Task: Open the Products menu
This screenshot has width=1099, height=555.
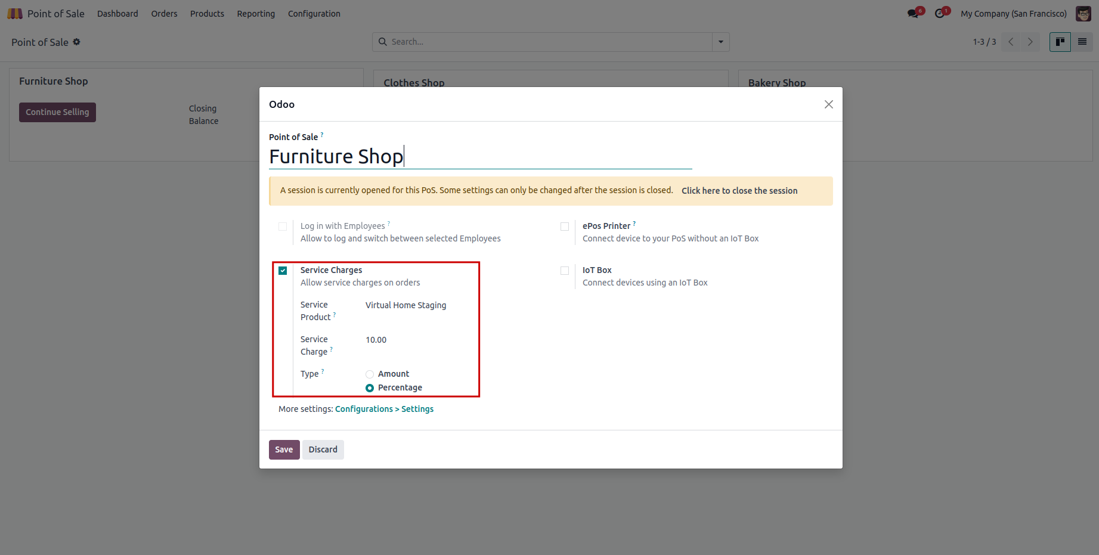Action: point(207,14)
